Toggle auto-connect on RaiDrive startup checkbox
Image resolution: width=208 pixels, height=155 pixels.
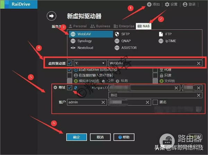[x=70, y=70]
